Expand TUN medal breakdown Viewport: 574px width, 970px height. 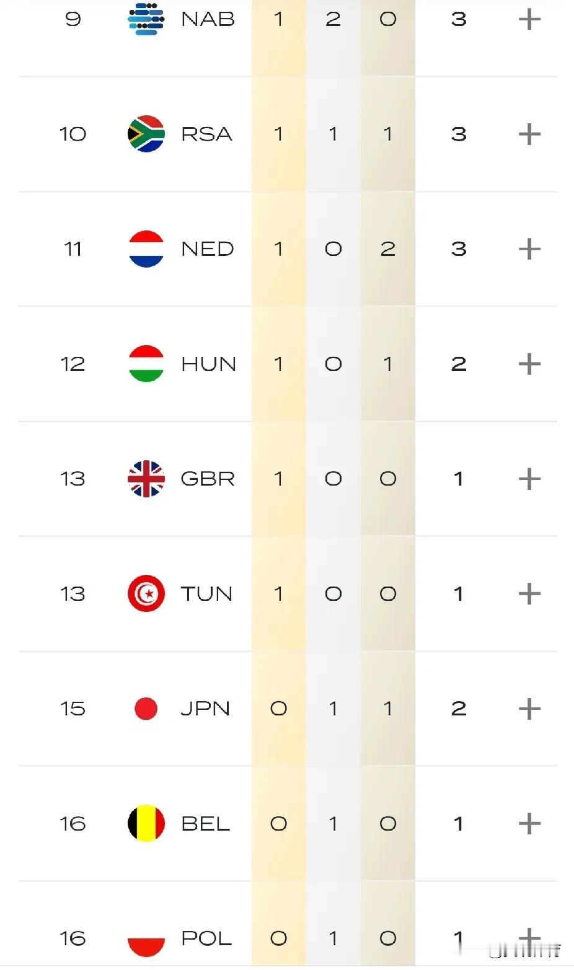529,593
